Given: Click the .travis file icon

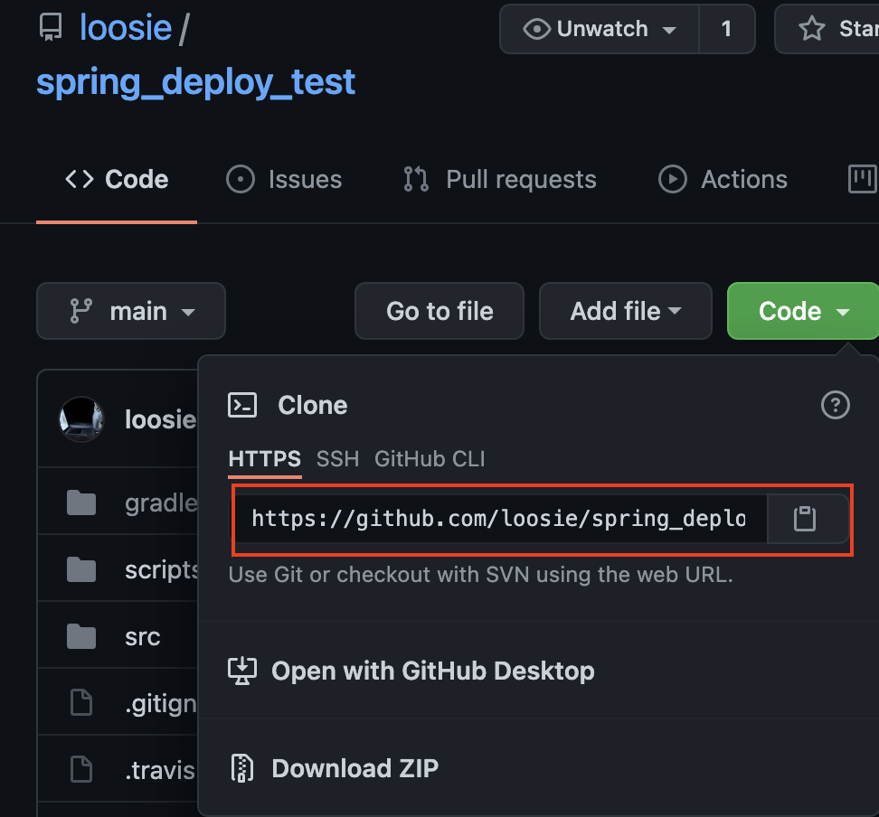Looking at the screenshot, I should pyautogui.click(x=81, y=769).
